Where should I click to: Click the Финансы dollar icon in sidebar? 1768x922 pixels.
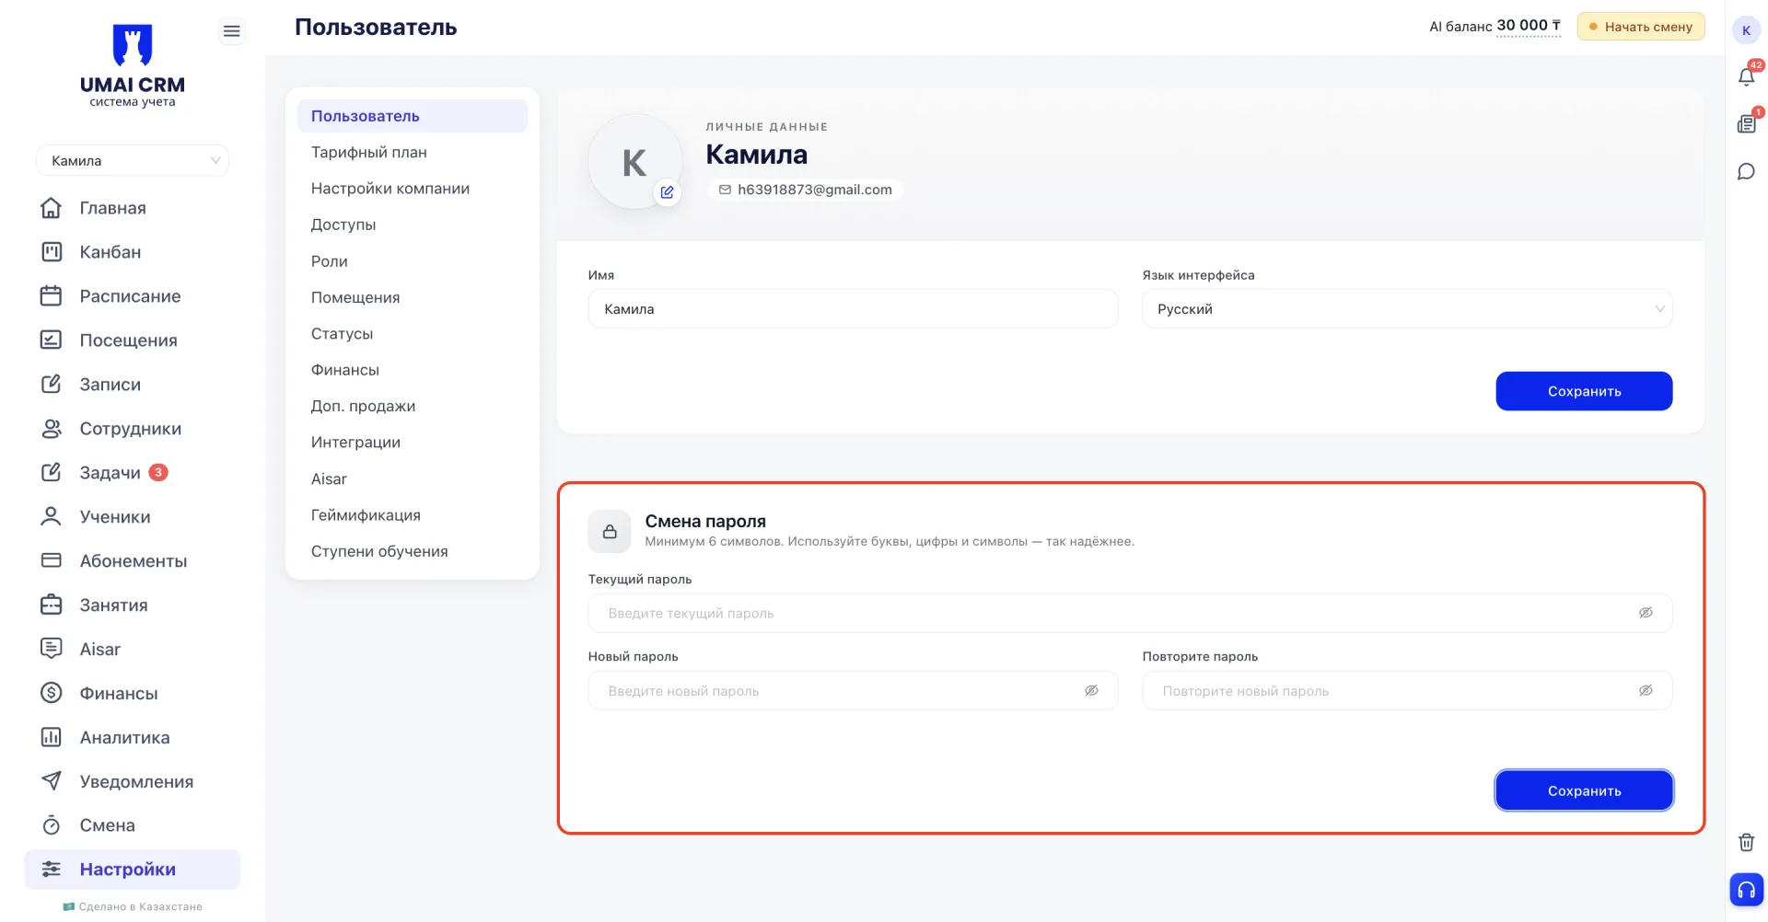[x=52, y=694]
